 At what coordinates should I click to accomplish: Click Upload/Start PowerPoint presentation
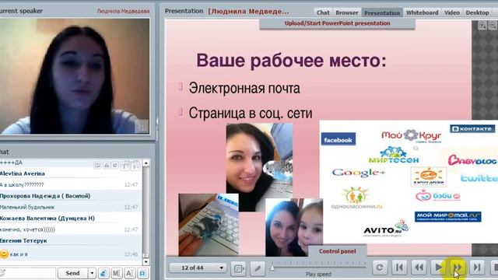[337, 23]
